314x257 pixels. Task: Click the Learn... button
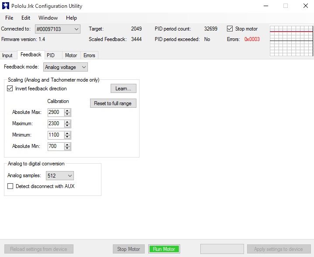(123, 88)
